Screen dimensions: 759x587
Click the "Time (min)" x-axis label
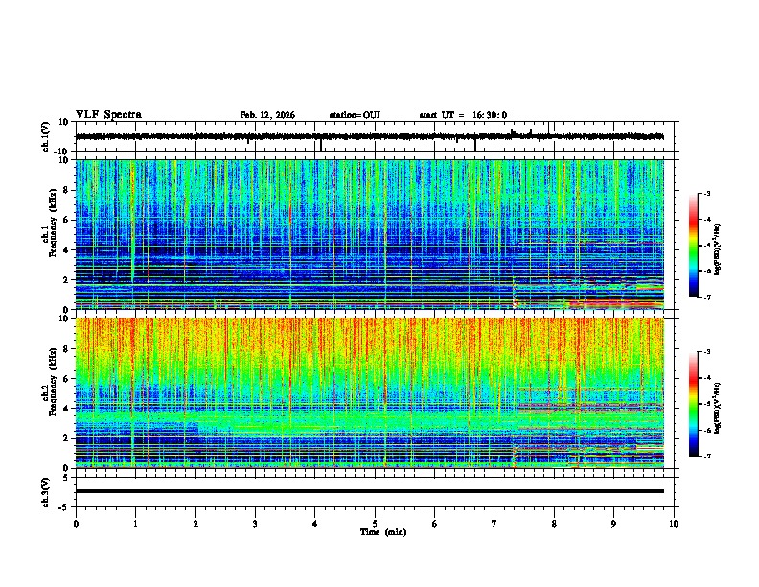383,532
